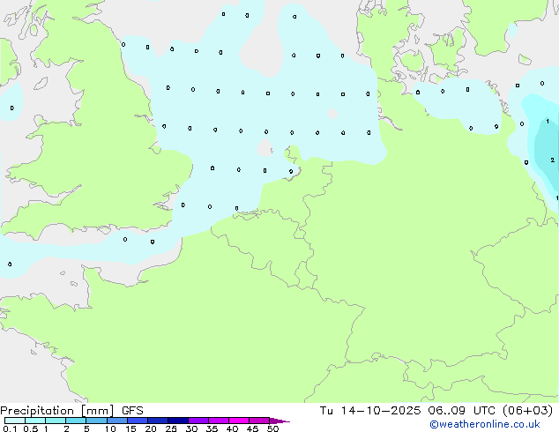Click the "GFS" model label
Screen dimensions: 559x432
(132, 411)
